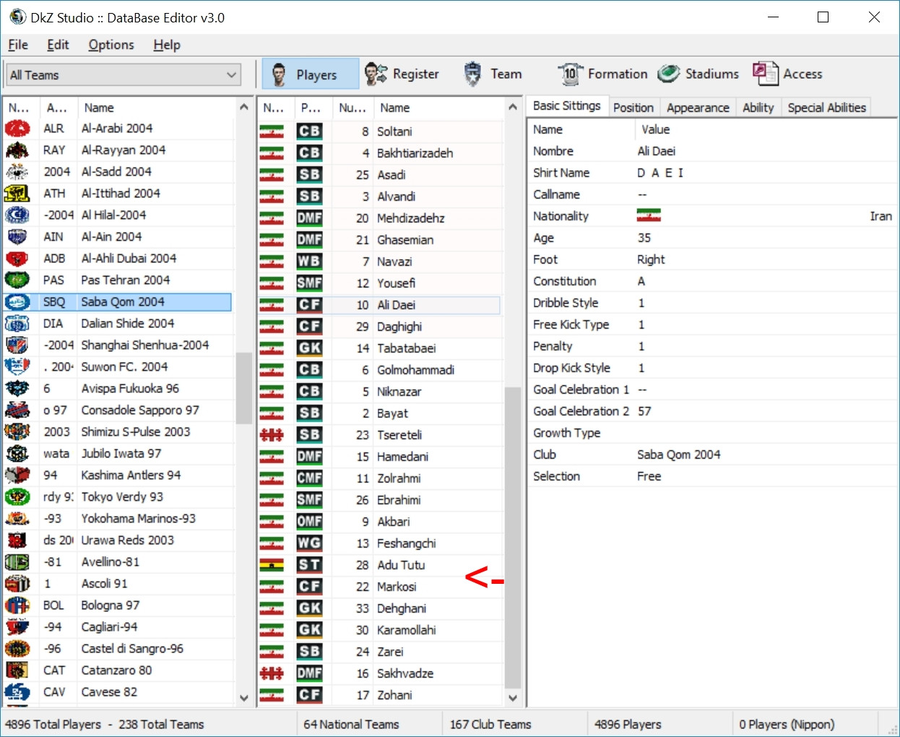Click the Al-Ittihad 2004 team crest icon
The image size is (900, 737).
coord(17,194)
